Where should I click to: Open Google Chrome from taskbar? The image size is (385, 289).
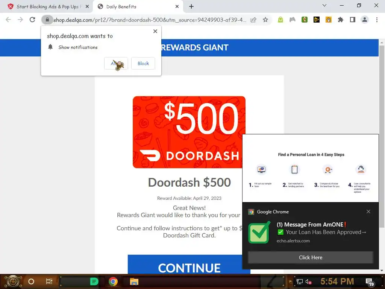point(113,281)
